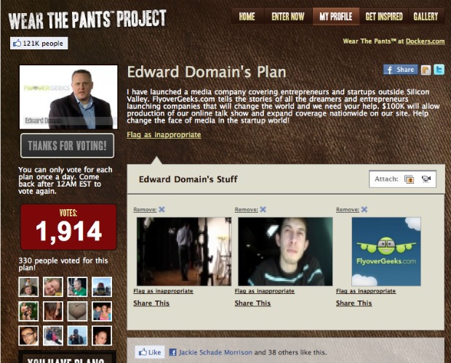Follow the Dockers.com link
Viewport: 451px width, 363px height.
[x=425, y=41]
